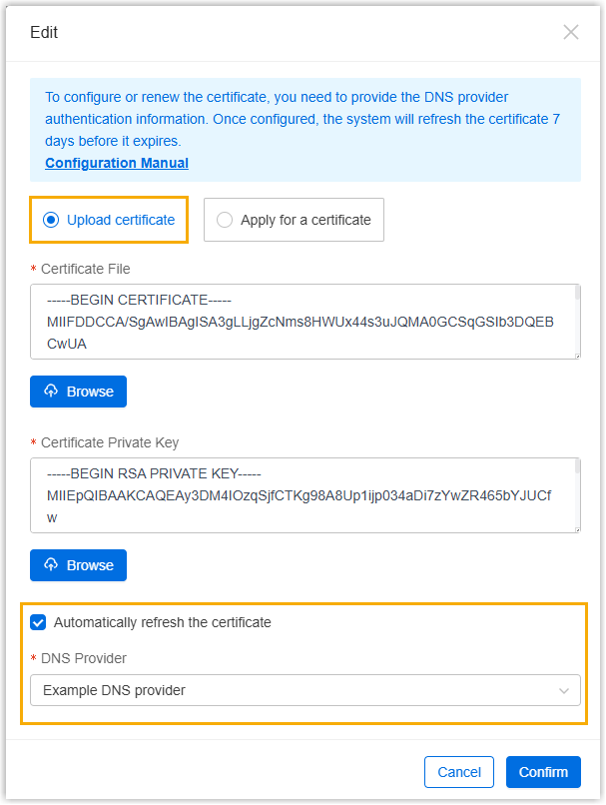Image resolution: width=606 pixels, height=805 pixels.
Task: Click the Certificate File field label
Action: 85,269
